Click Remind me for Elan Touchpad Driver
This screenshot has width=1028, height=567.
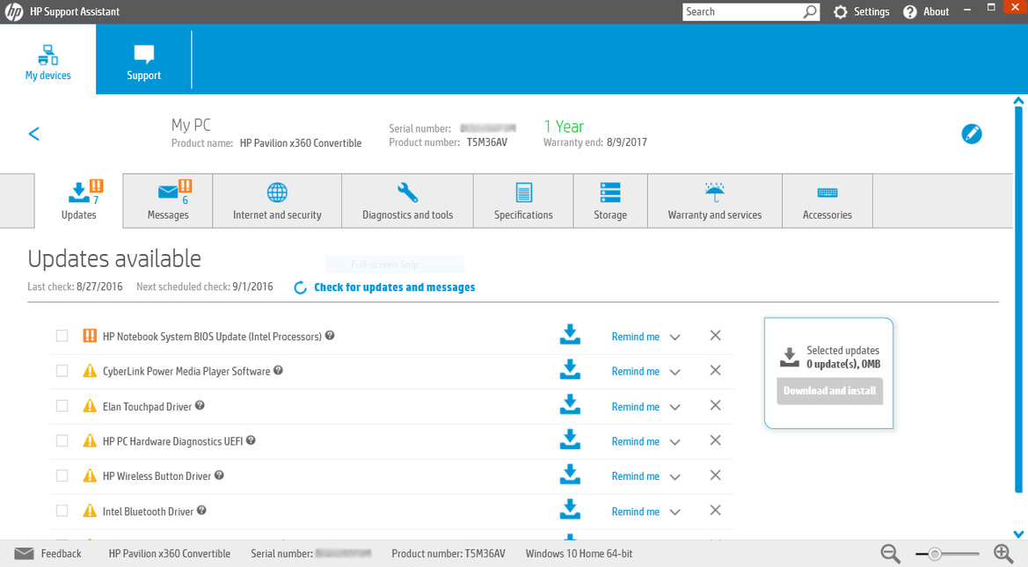pyautogui.click(x=635, y=406)
